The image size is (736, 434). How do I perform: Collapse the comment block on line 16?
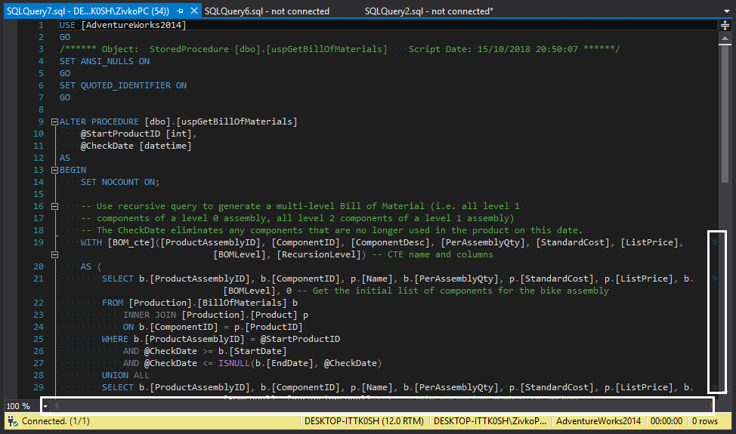pos(54,206)
